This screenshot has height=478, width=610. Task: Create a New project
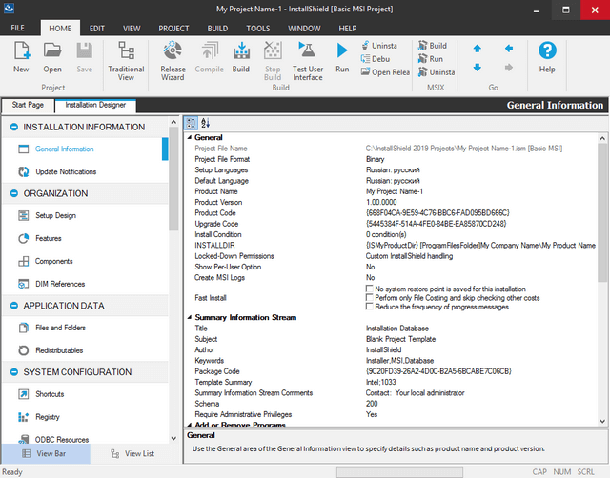[21, 56]
